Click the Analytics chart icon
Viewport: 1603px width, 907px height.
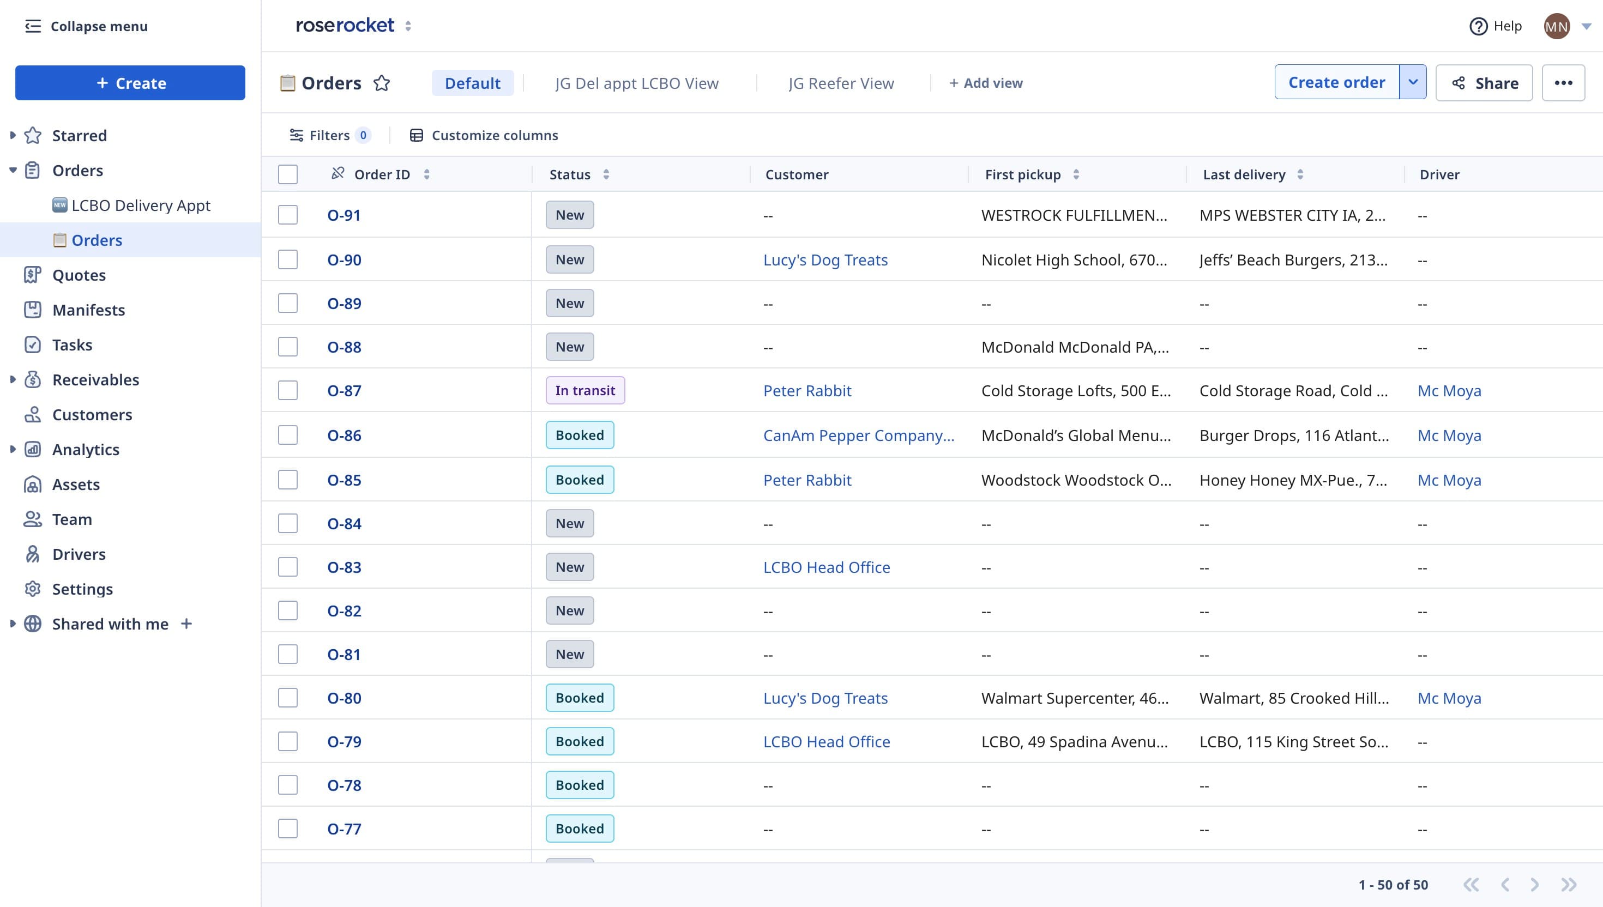coord(33,449)
